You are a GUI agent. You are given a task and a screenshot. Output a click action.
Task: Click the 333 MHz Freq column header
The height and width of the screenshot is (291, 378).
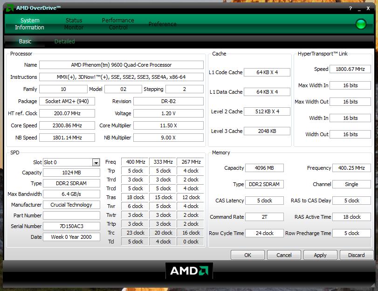click(x=163, y=162)
